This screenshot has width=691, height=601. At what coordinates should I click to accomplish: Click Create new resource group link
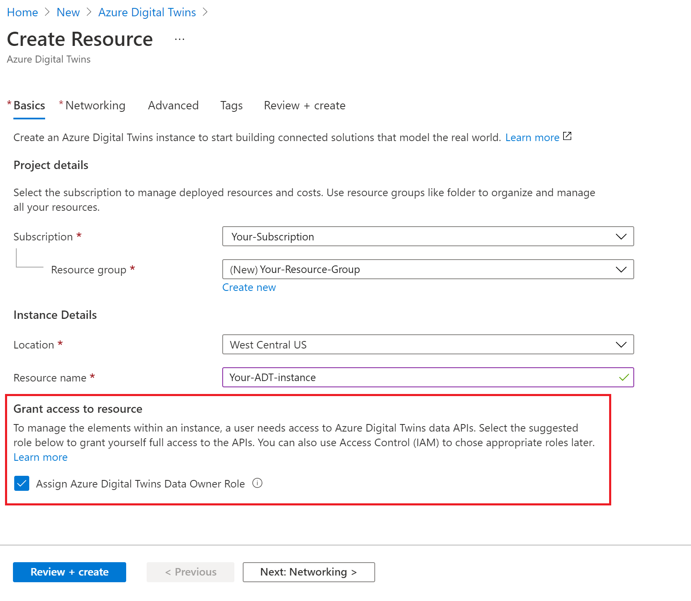249,288
